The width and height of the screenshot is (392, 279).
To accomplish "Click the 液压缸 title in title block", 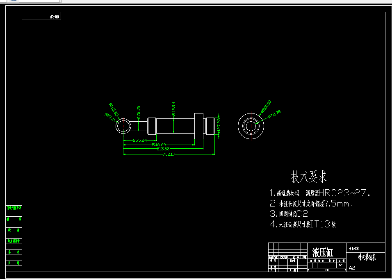I will [x=323, y=252].
